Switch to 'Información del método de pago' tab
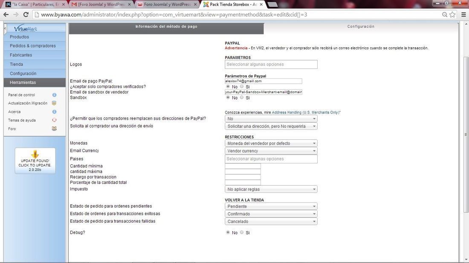The image size is (469, 263). coord(166,29)
